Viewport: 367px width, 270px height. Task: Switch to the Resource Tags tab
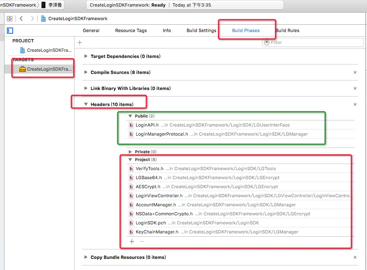[x=131, y=30]
